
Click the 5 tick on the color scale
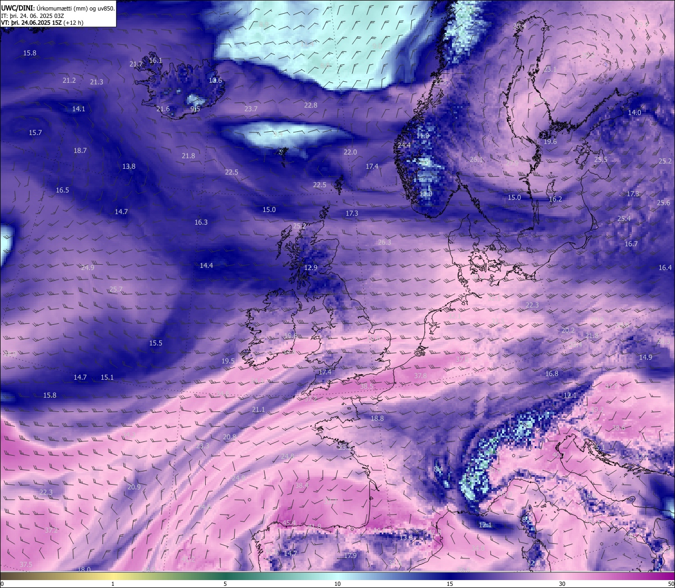225,584
